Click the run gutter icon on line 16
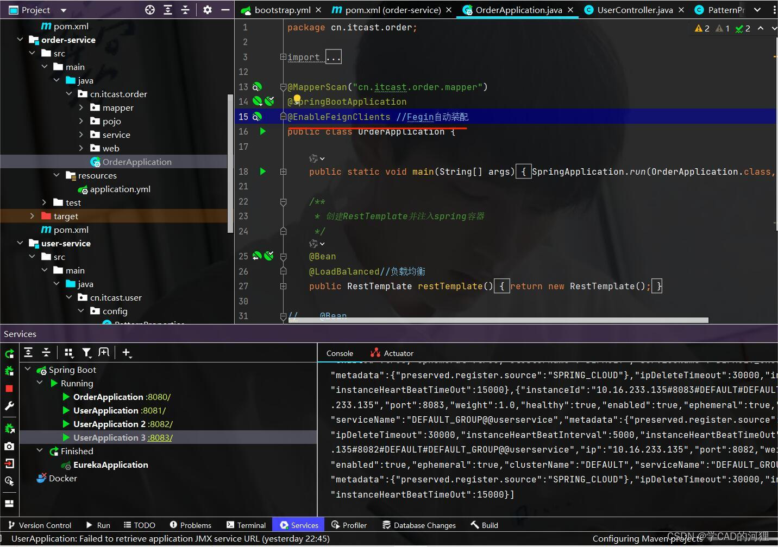Image resolution: width=778 pixels, height=547 pixels. click(x=263, y=131)
